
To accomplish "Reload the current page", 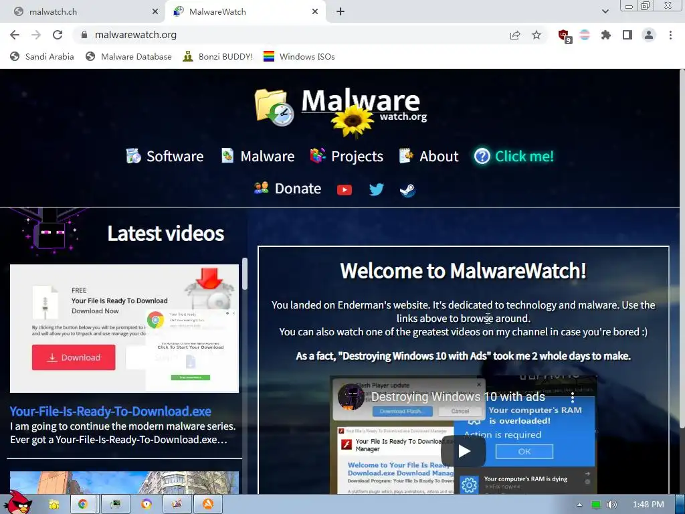I will pos(58,35).
